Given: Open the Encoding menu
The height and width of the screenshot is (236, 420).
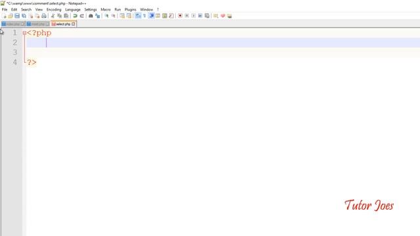Looking at the screenshot, I should [54, 9].
